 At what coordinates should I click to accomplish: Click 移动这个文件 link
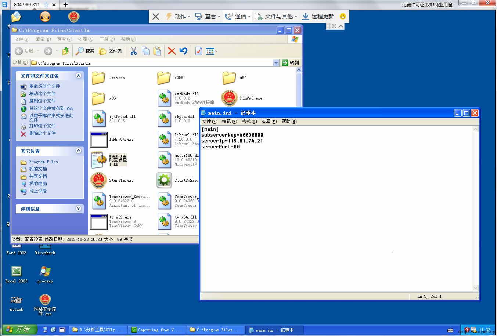[x=42, y=94]
